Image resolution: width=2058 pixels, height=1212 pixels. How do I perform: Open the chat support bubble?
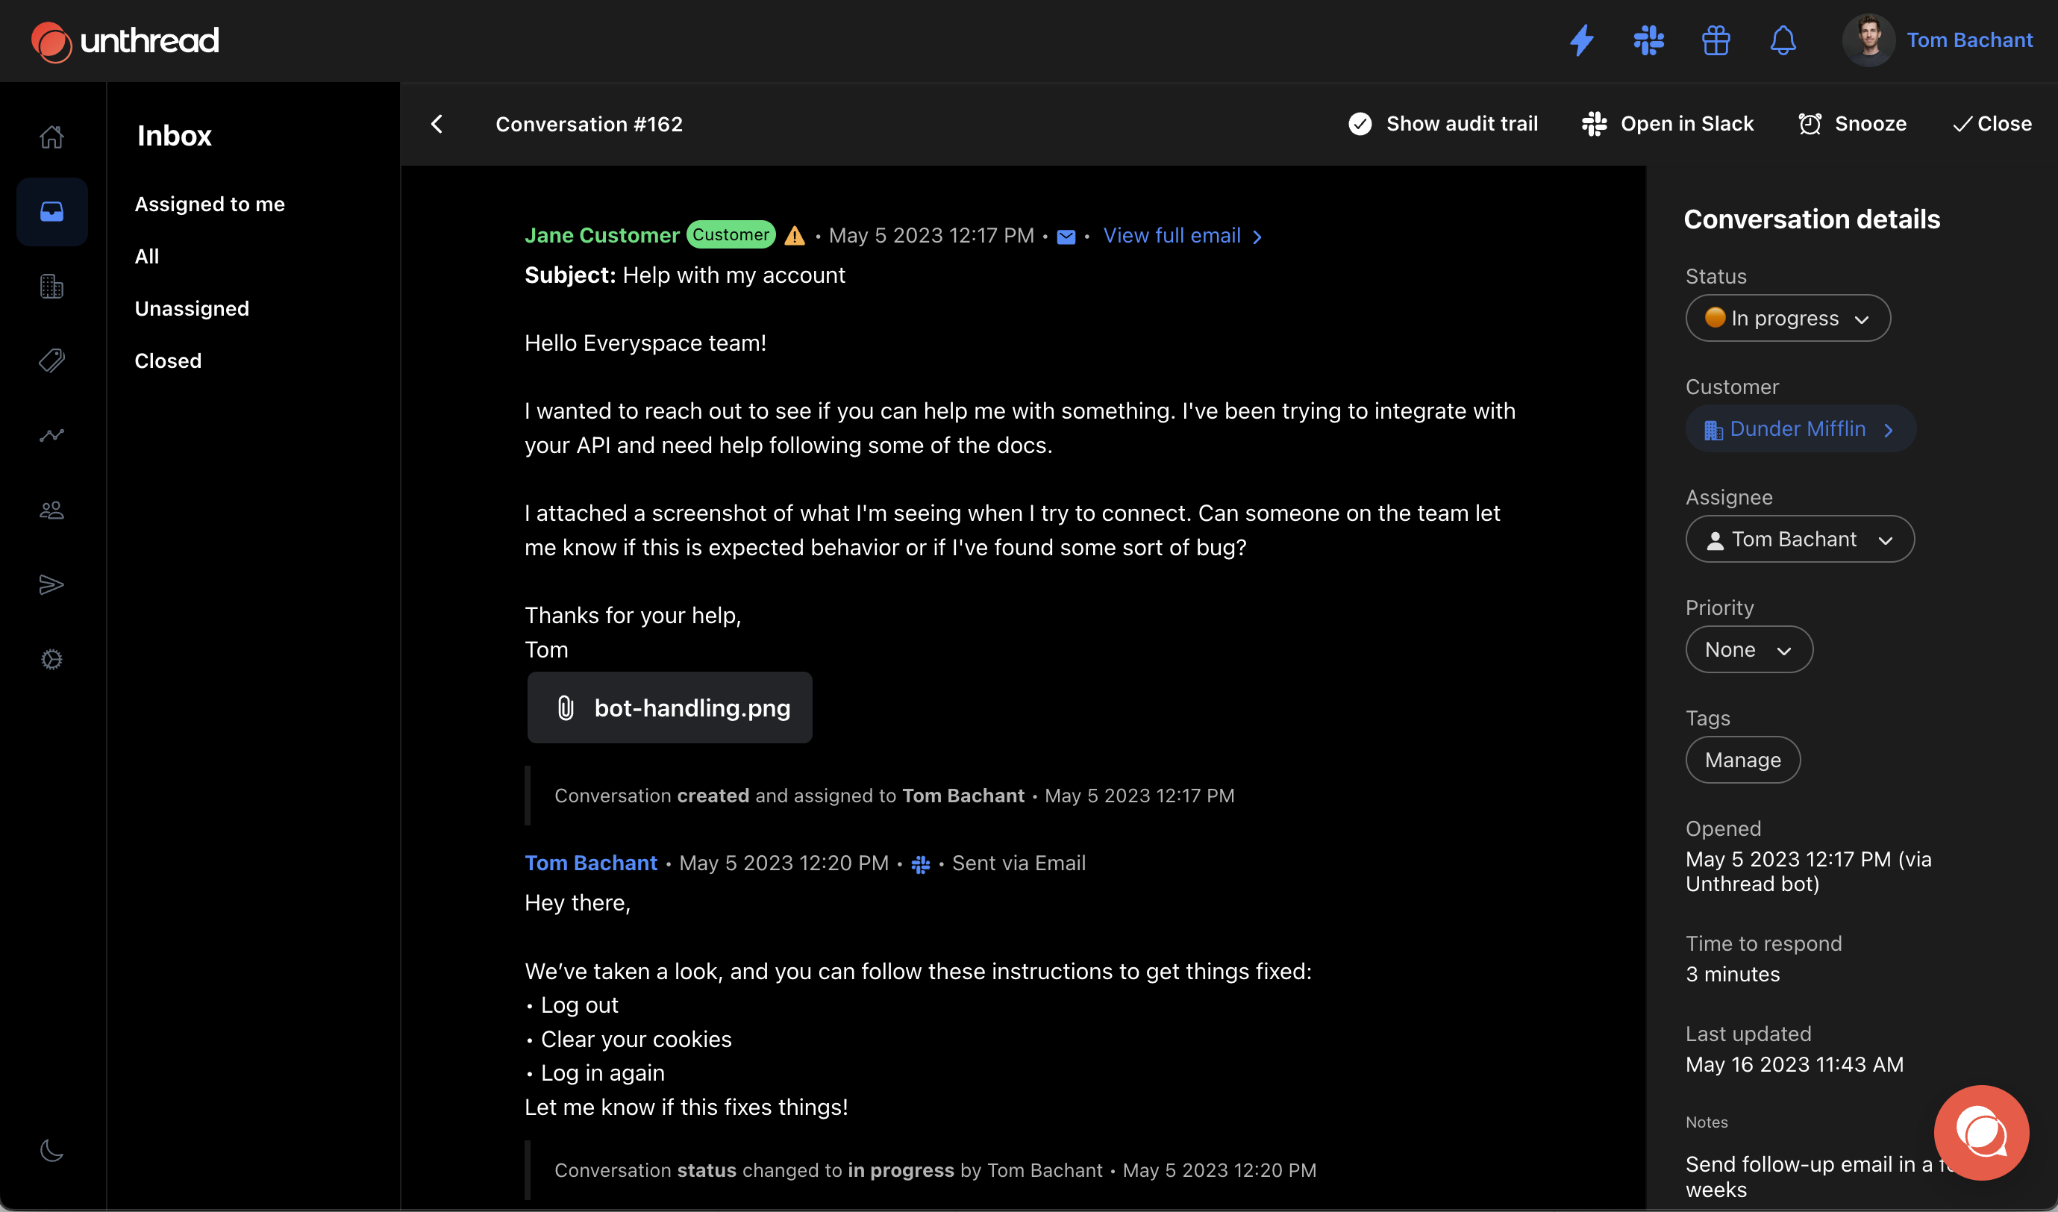coord(1981,1133)
